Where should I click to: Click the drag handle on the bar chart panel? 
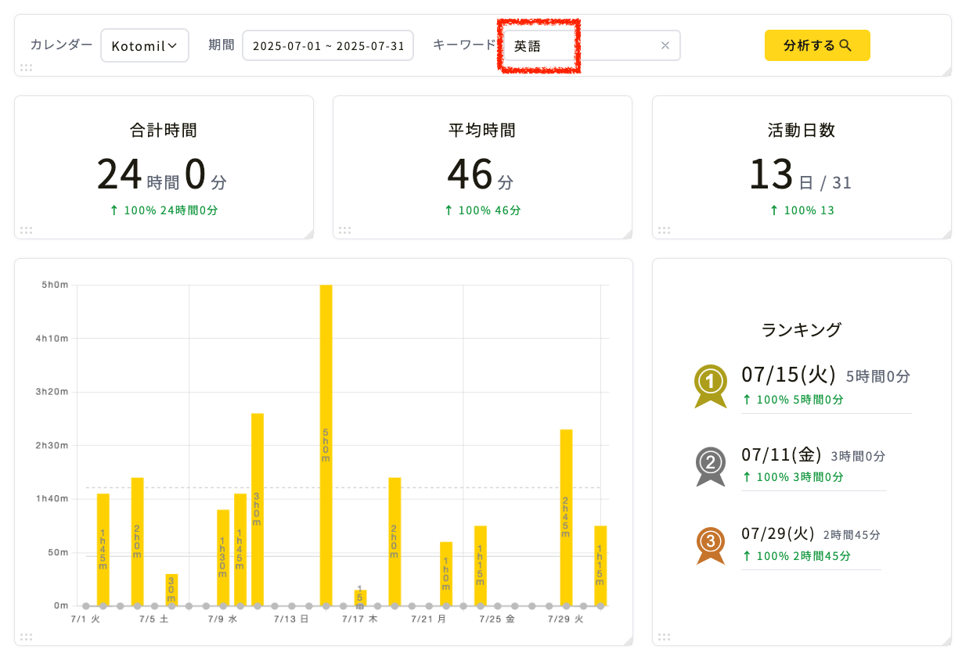26,637
